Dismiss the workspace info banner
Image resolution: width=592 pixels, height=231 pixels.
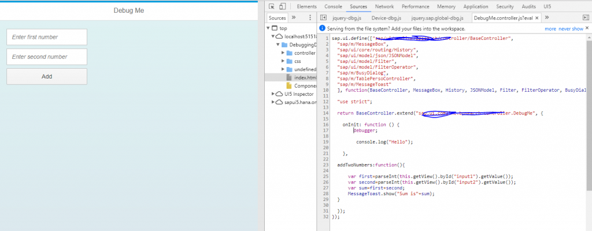pos(587,28)
